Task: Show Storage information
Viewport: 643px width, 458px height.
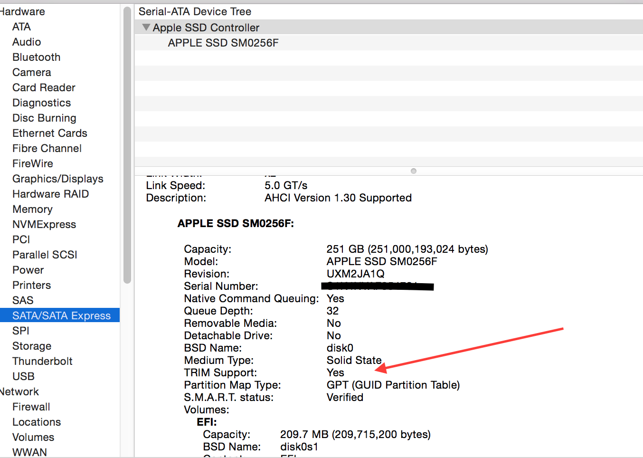Action: pyautogui.click(x=32, y=346)
